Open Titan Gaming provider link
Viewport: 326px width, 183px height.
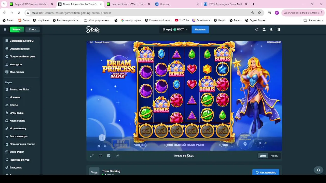111,171
